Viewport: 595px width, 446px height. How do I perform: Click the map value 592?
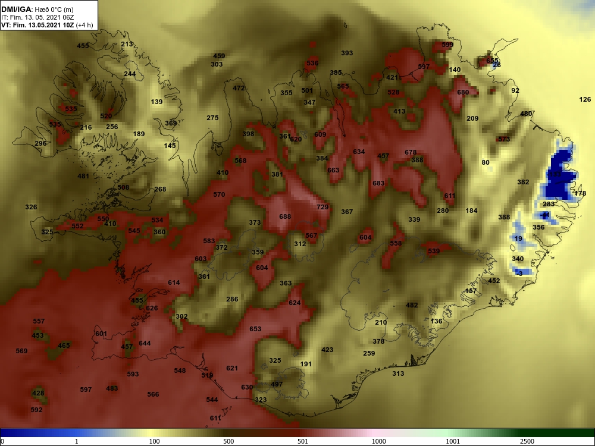click(36, 410)
